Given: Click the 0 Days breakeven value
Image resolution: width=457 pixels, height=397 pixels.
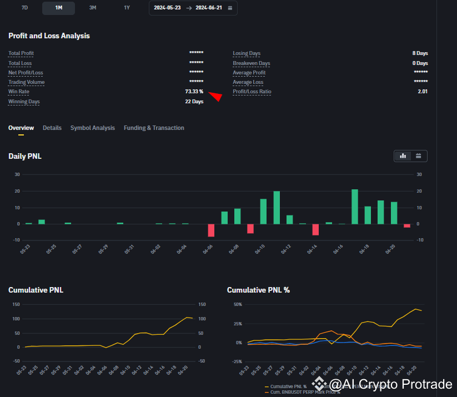Looking at the screenshot, I should [420, 63].
